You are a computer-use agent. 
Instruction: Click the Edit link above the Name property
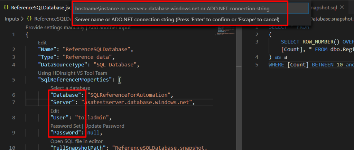point(42,42)
